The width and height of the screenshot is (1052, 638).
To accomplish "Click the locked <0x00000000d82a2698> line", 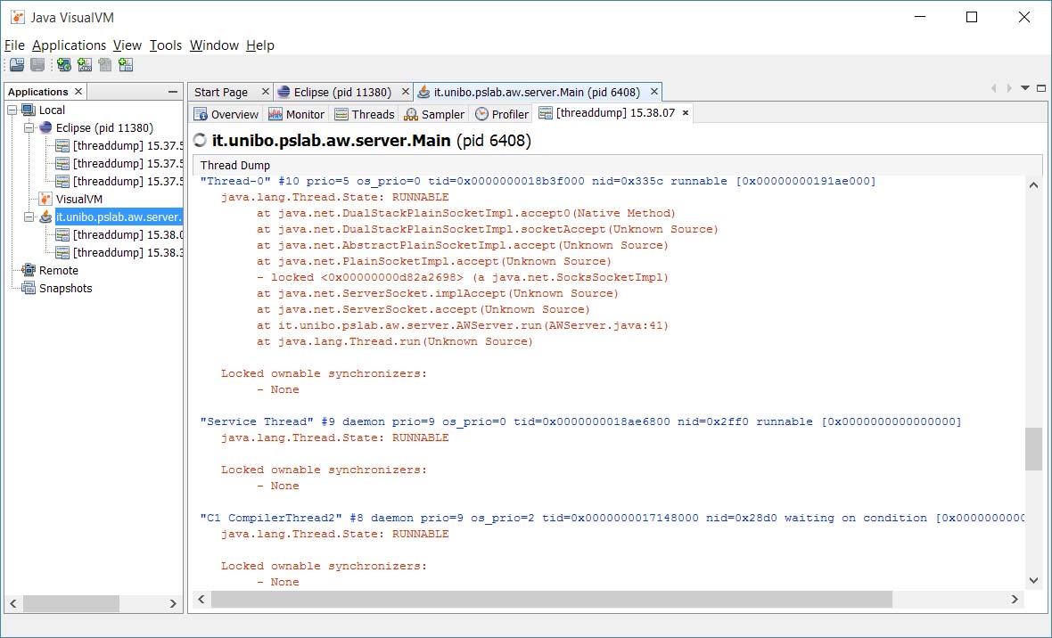I will click(463, 277).
